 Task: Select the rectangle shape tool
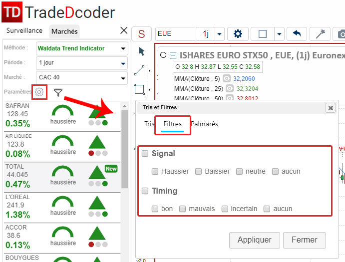(x=139, y=89)
